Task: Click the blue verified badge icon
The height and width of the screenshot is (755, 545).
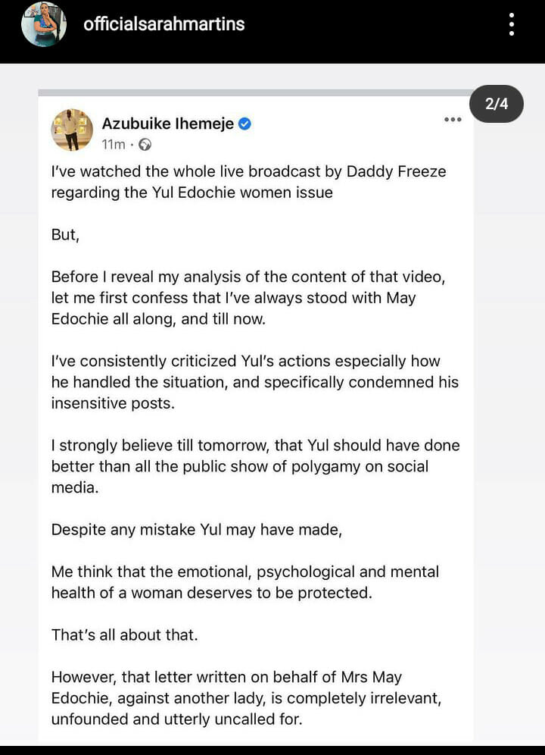Action: 244,124
